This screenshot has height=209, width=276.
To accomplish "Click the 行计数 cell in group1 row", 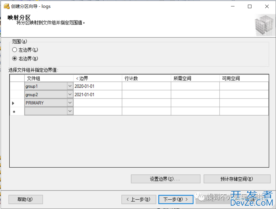I will 146,86.
